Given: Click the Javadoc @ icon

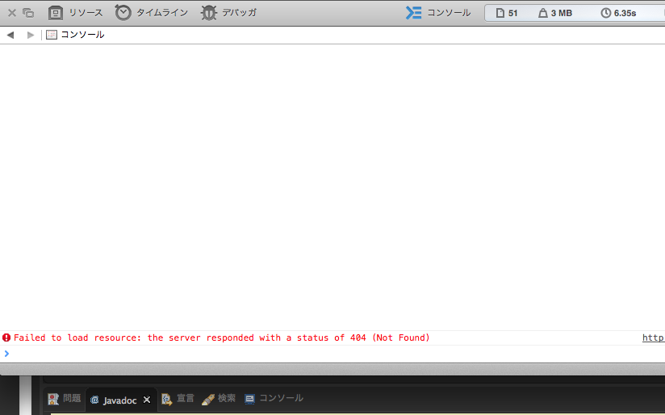Looking at the screenshot, I should (x=94, y=400).
